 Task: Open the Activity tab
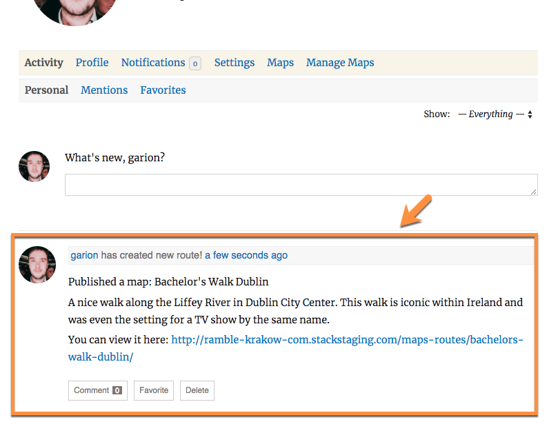43,63
